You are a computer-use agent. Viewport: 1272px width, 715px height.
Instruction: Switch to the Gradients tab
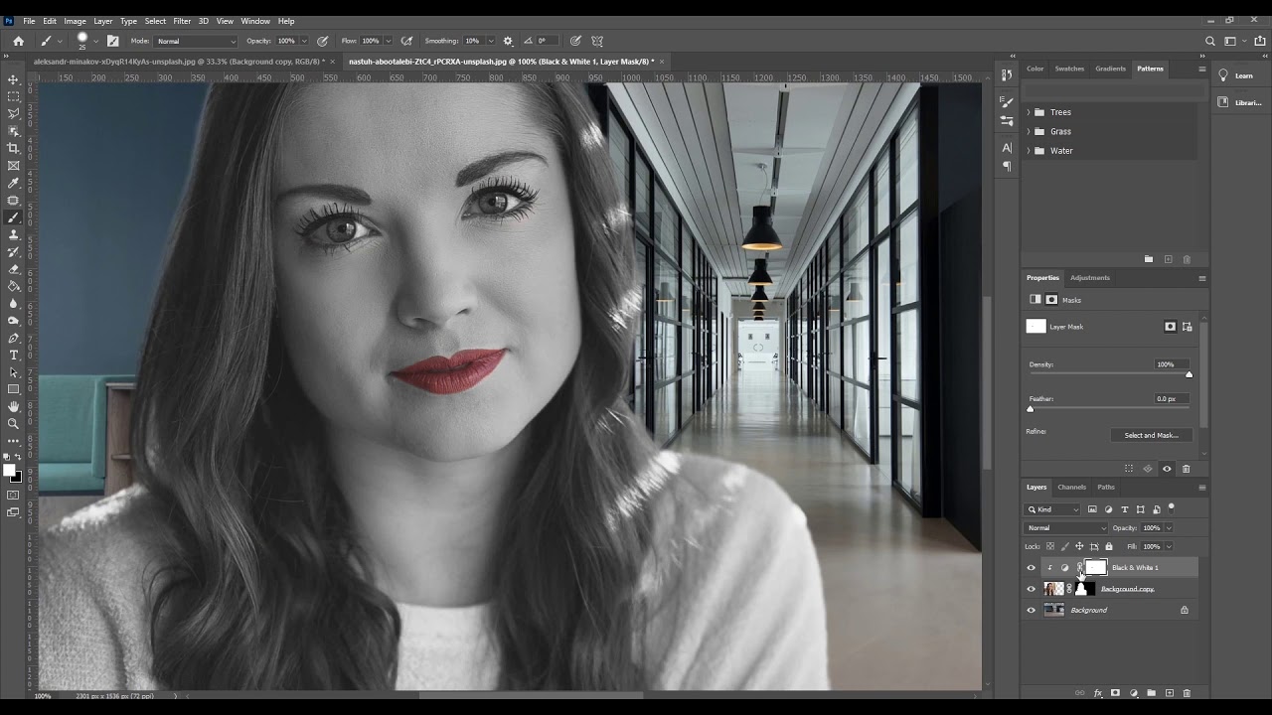pos(1110,69)
